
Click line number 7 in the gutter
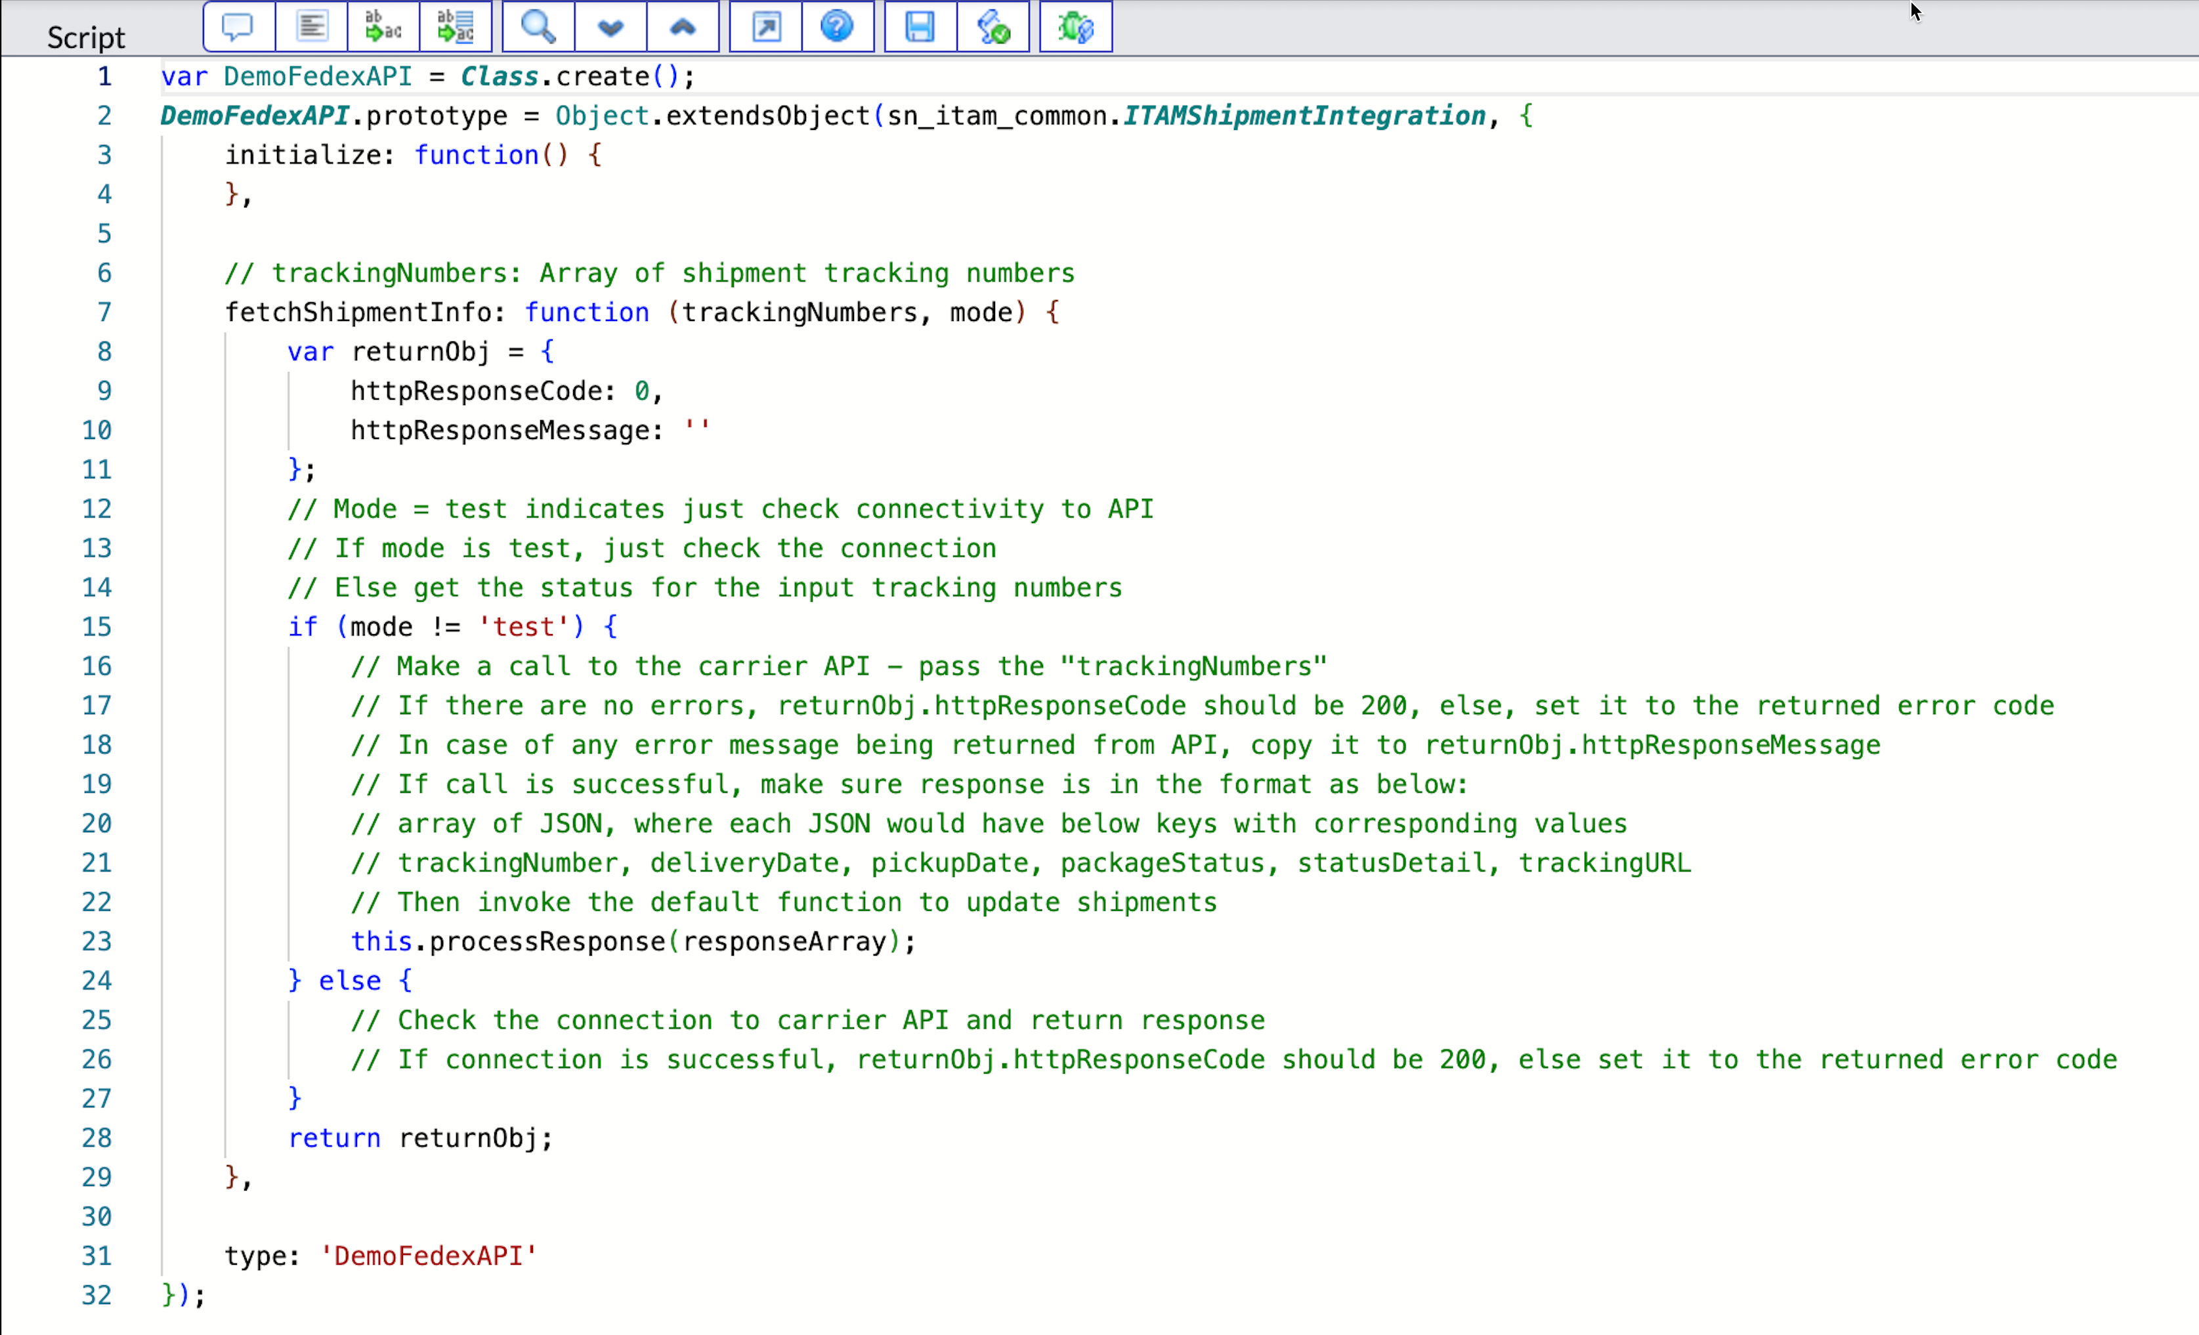[104, 312]
